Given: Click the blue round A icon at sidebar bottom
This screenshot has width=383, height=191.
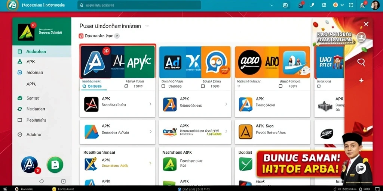Looking at the screenshot, I should [30, 165].
